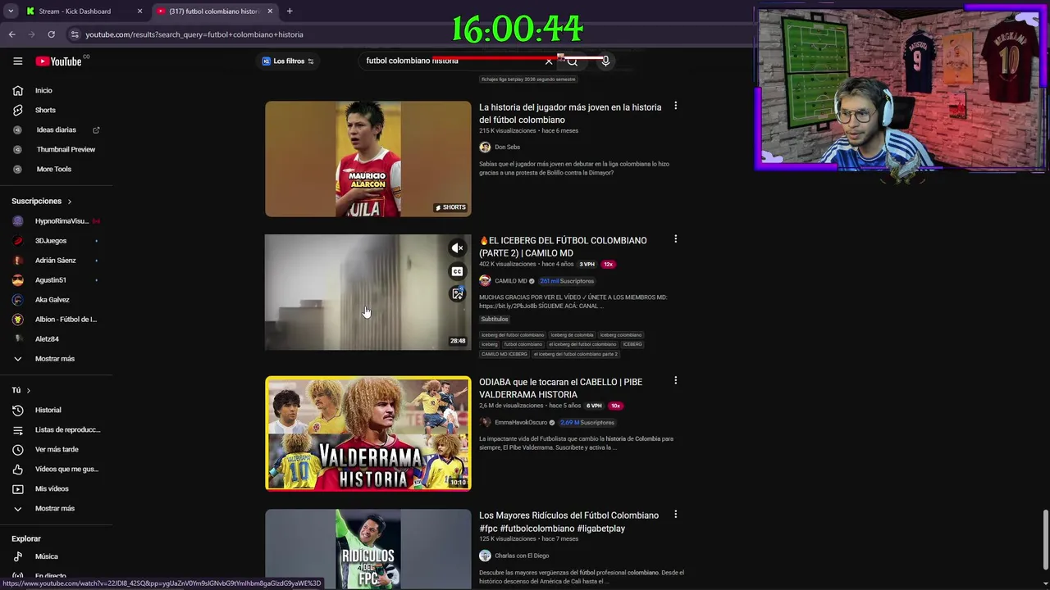Unmute the iceberg video preview
1050x590 pixels.
[x=457, y=248]
